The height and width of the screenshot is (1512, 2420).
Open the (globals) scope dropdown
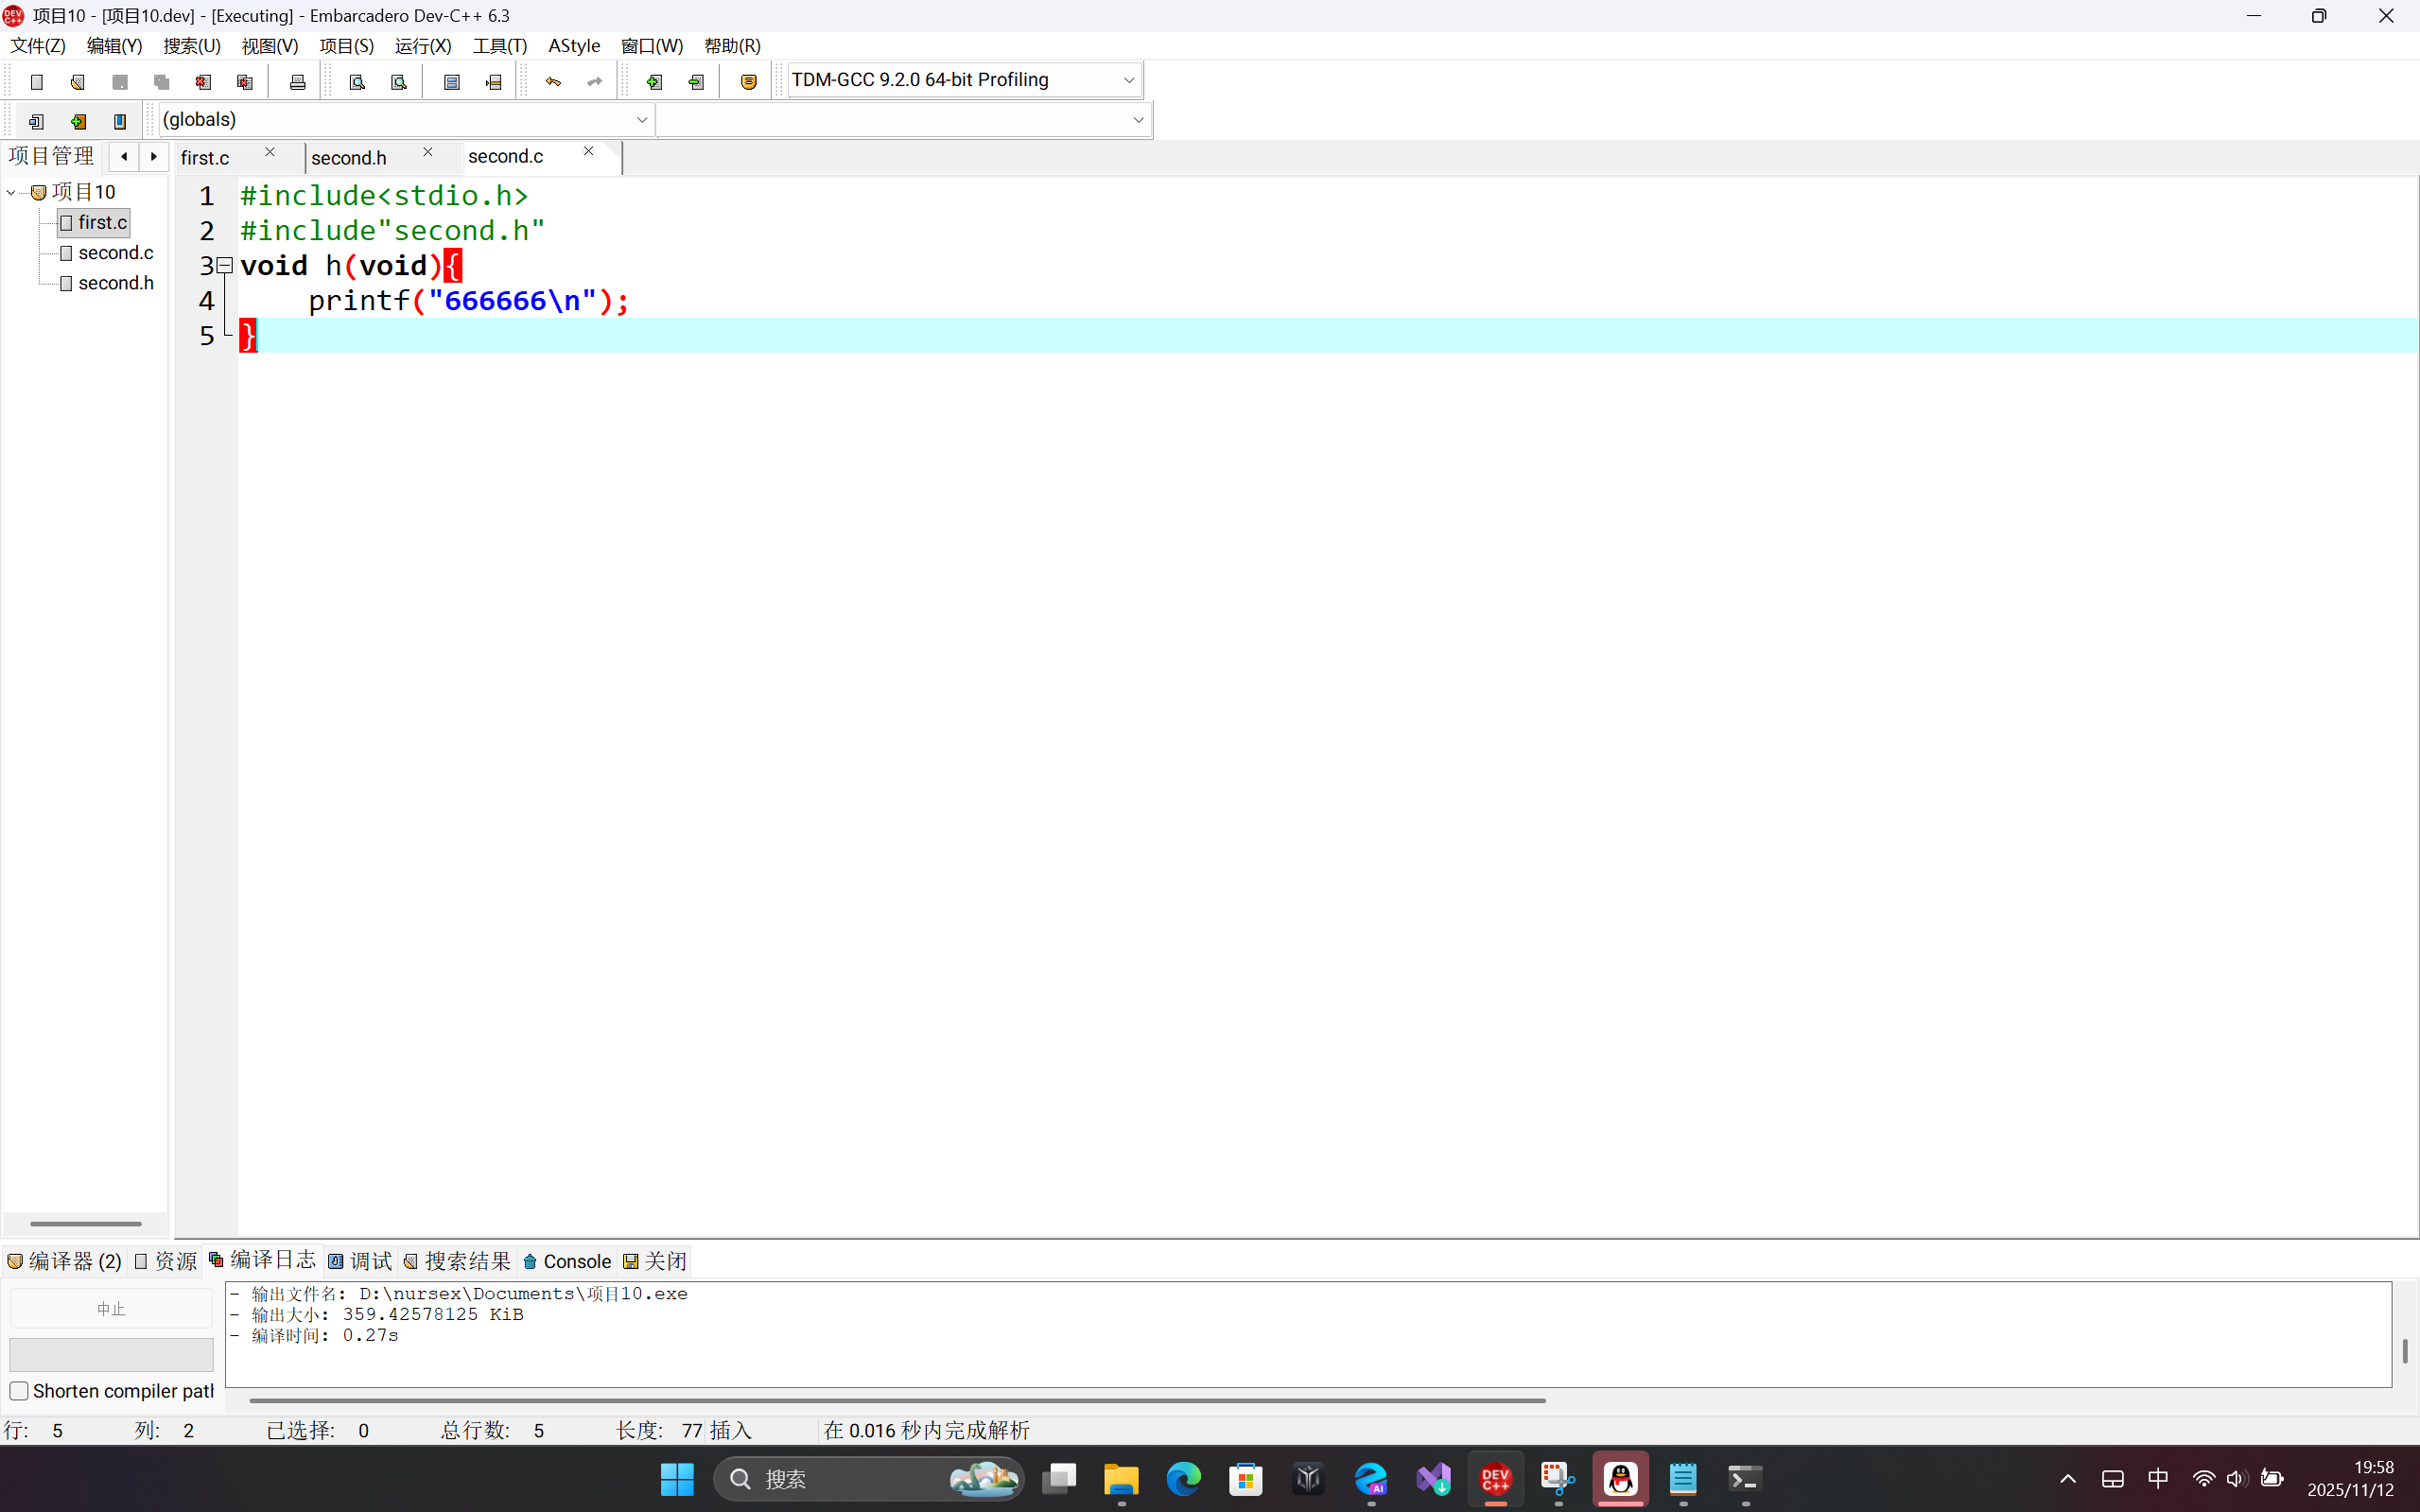pyautogui.click(x=641, y=120)
